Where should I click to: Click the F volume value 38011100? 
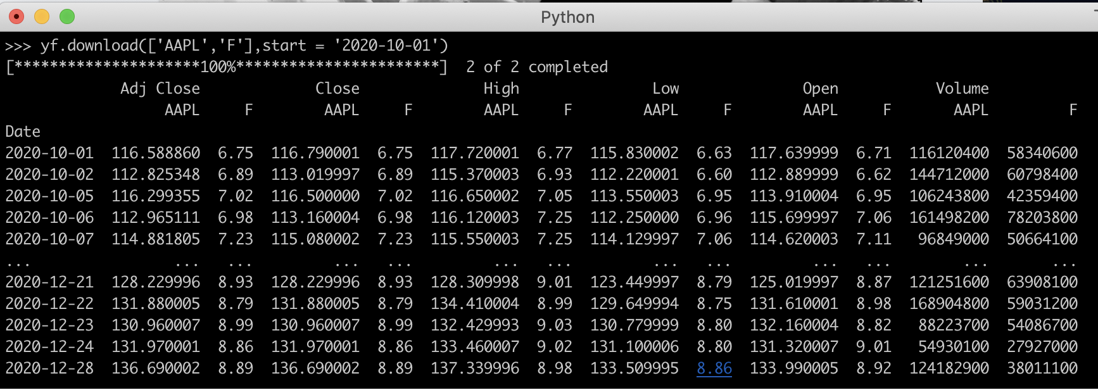1042,368
